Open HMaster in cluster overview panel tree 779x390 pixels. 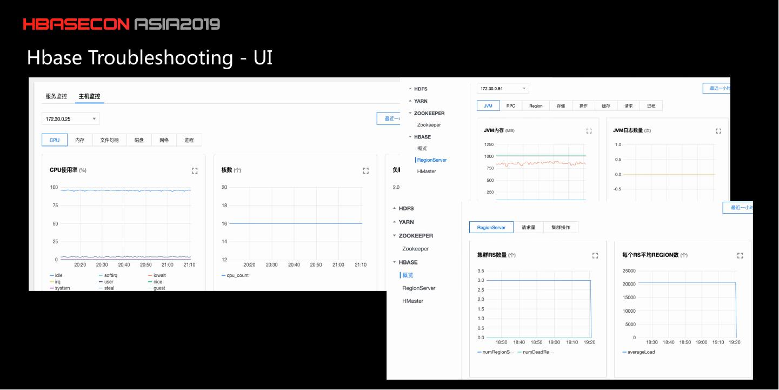click(413, 301)
